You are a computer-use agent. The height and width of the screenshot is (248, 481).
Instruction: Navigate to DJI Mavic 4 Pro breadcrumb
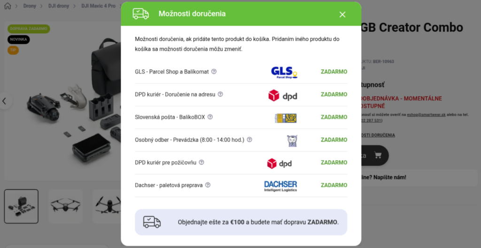click(x=98, y=6)
